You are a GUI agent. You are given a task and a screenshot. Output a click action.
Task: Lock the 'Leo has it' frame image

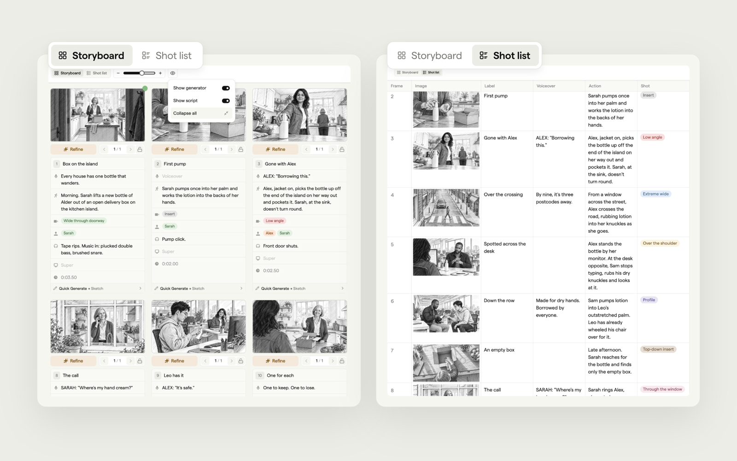[241, 361]
